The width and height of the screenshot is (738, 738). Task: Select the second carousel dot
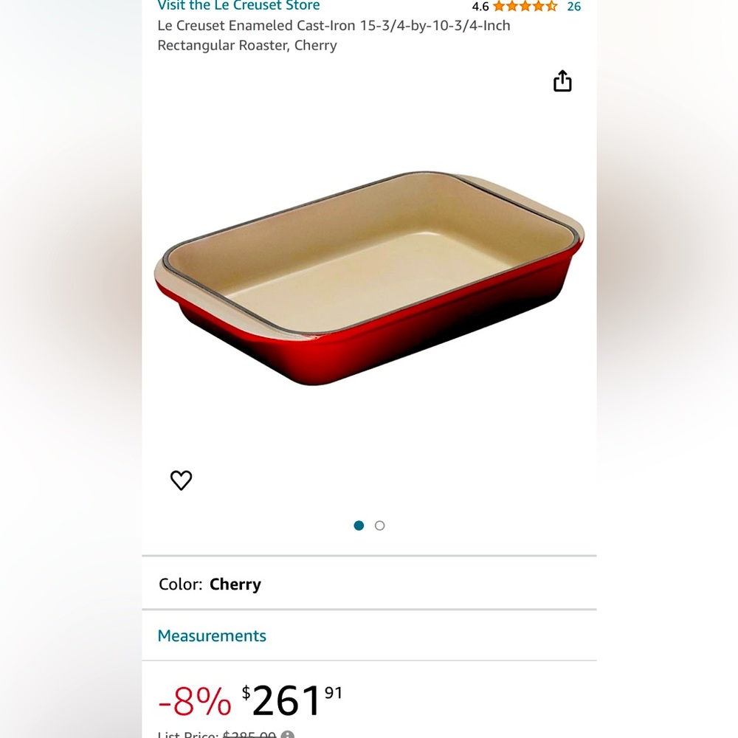(x=379, y=525)
